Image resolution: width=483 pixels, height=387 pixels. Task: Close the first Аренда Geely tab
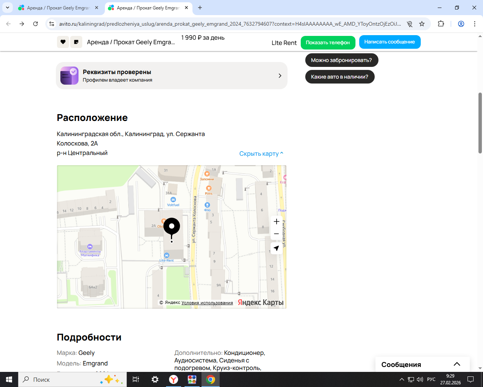97,8
